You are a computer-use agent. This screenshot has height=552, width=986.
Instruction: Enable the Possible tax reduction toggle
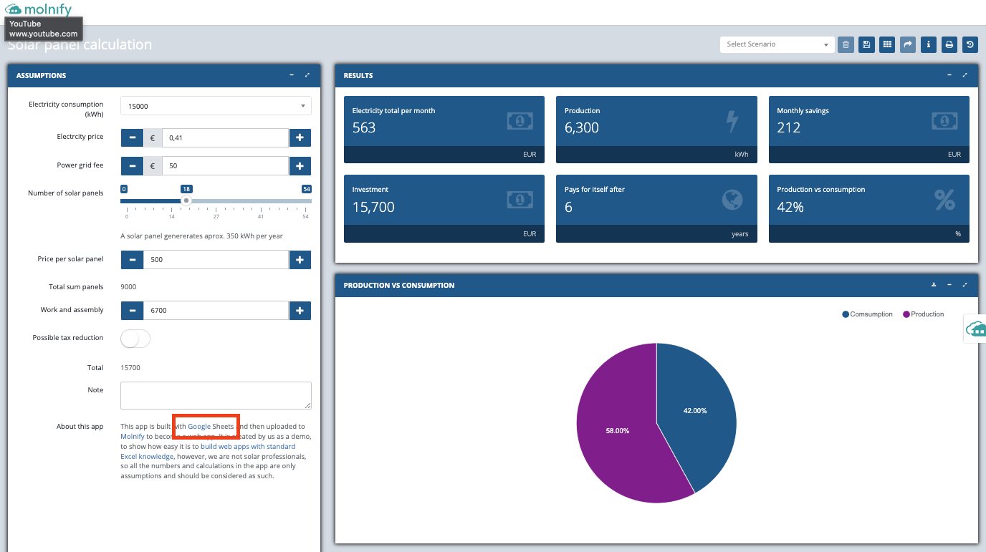pos(135,338)
